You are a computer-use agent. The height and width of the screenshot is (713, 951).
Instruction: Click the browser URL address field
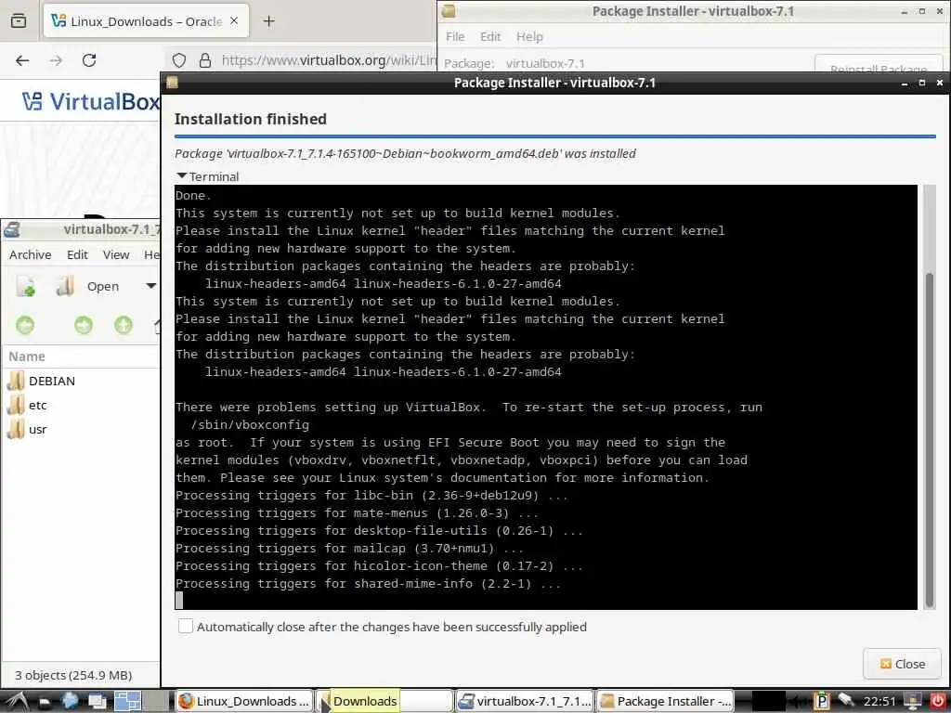point(328,60)
